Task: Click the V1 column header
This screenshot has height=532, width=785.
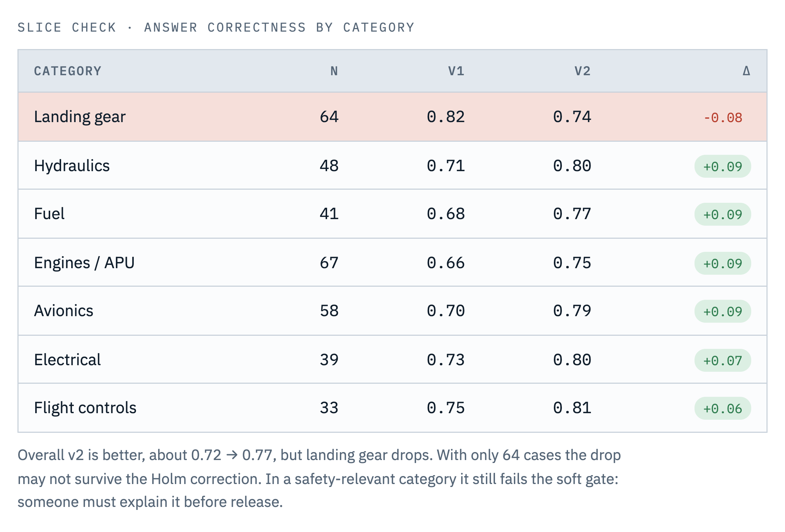Action: tap(456, 71)
